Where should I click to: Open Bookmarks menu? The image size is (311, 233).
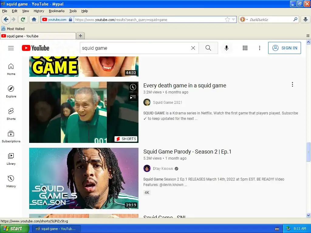click(x=57, y=11)
